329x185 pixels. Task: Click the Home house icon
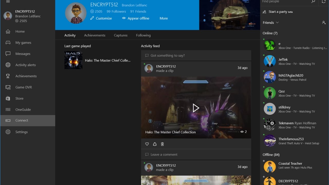(8, 31)
